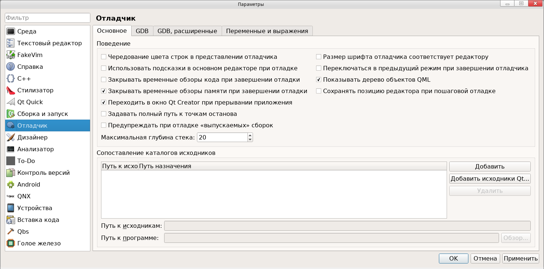Click the Справка question-mark icon
The image size is (544, 269).
pyautogui.click(x=11, y=67)
